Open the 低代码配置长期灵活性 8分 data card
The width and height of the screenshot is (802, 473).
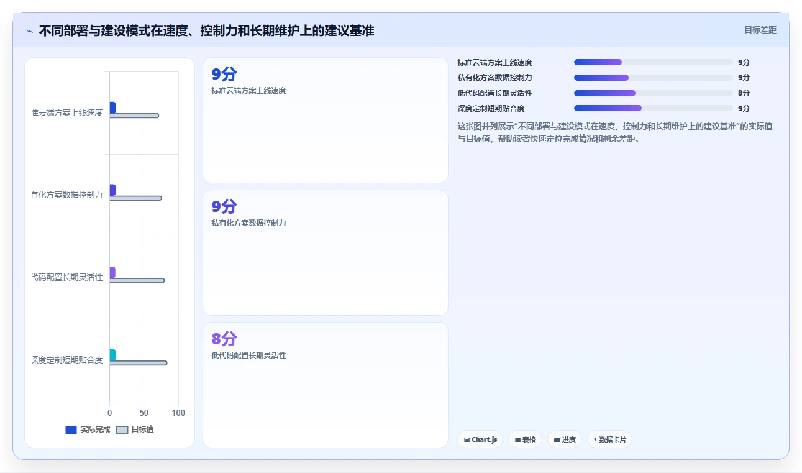[x=326, y=385]
